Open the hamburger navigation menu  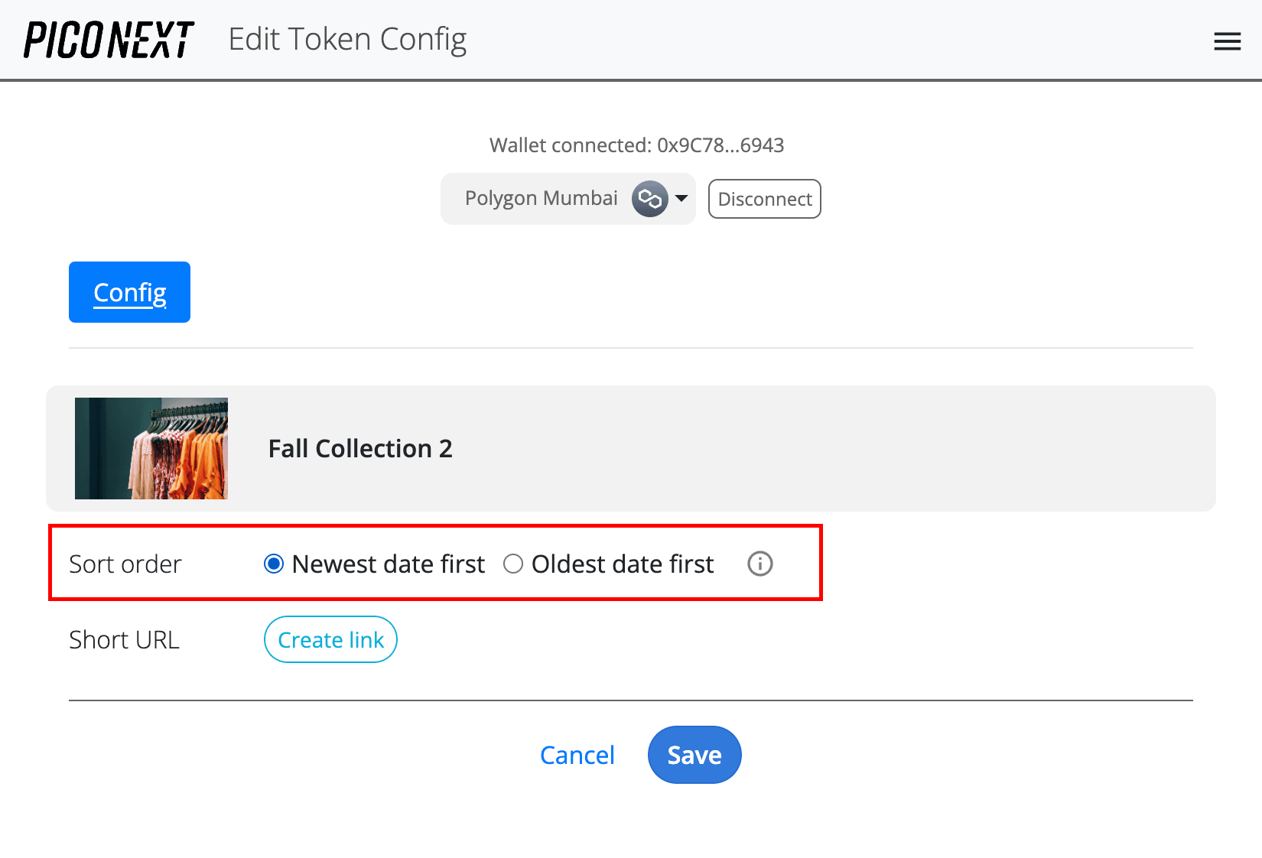[1227, 41]
